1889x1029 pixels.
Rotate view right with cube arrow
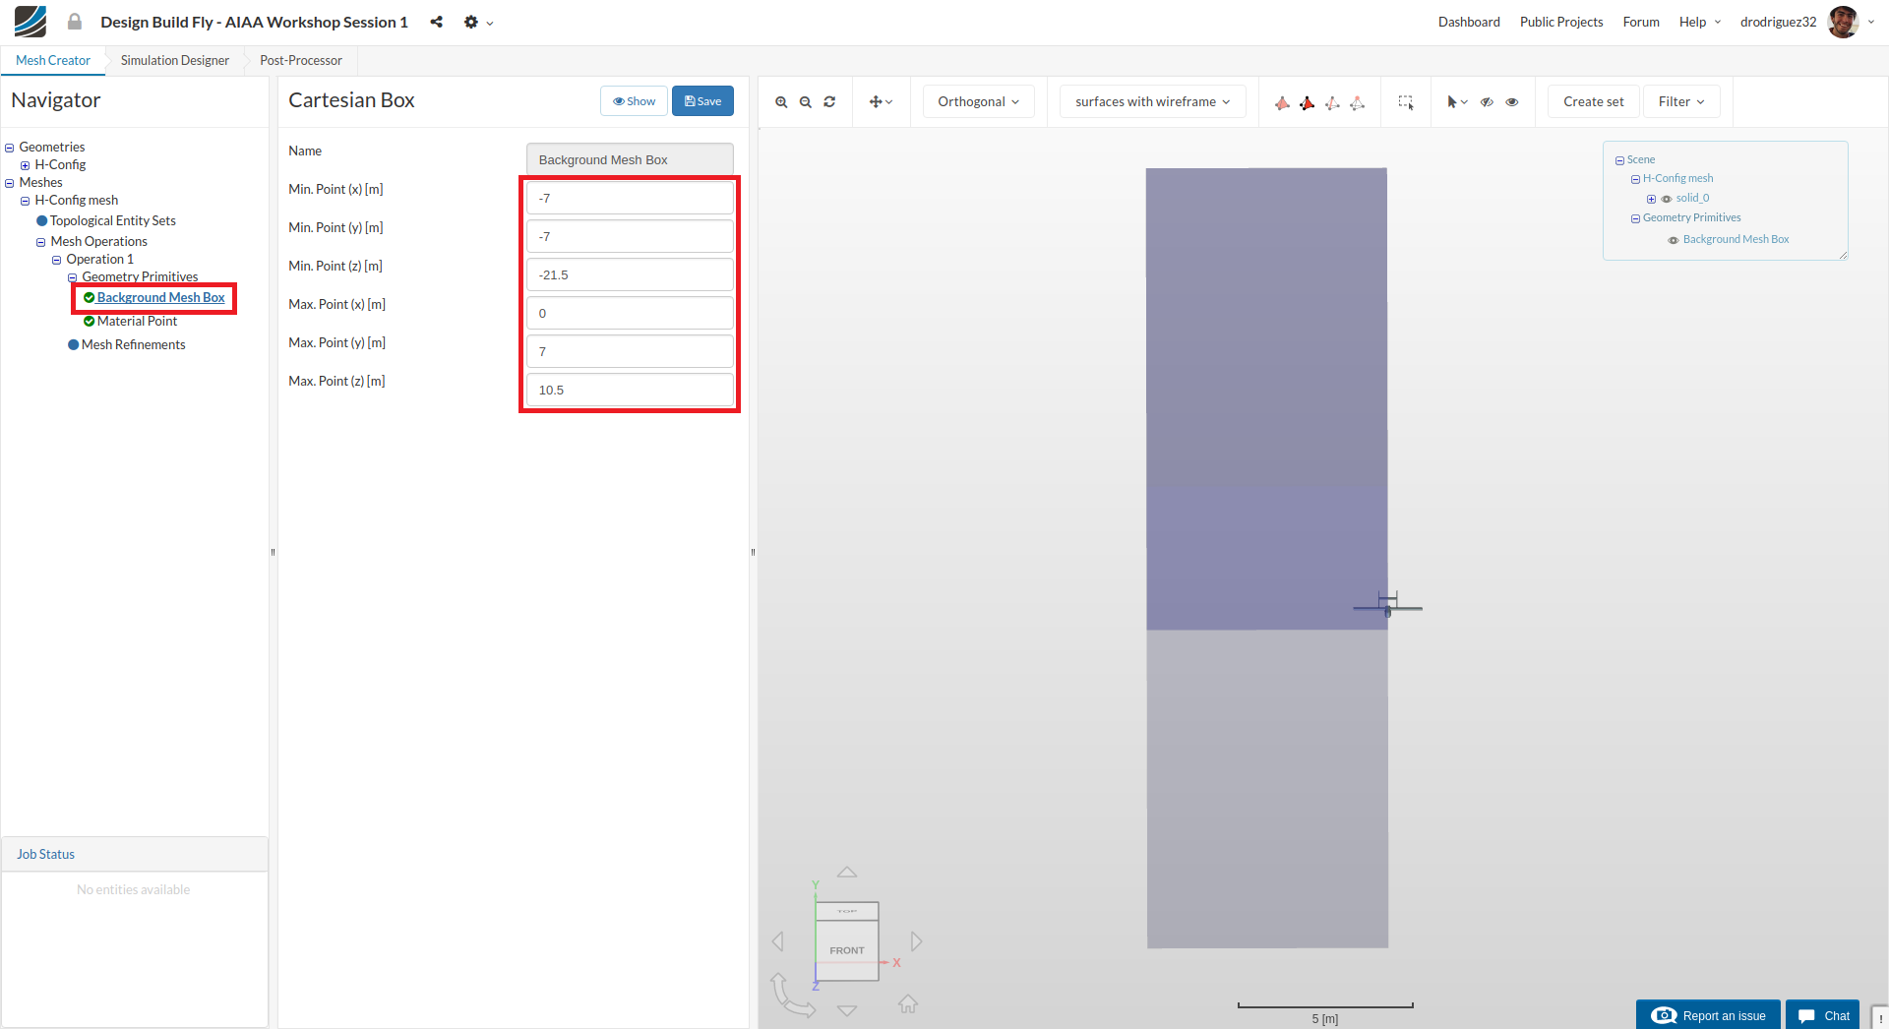916,941
